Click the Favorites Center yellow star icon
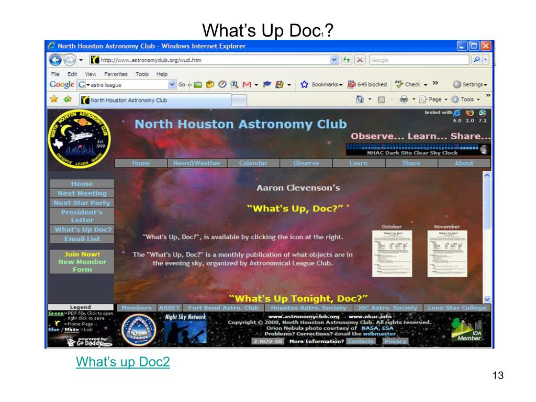This screenshot has width=536, height=402. 54,99
